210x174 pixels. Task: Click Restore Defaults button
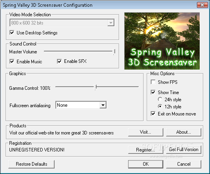click(x=32, y=164)
